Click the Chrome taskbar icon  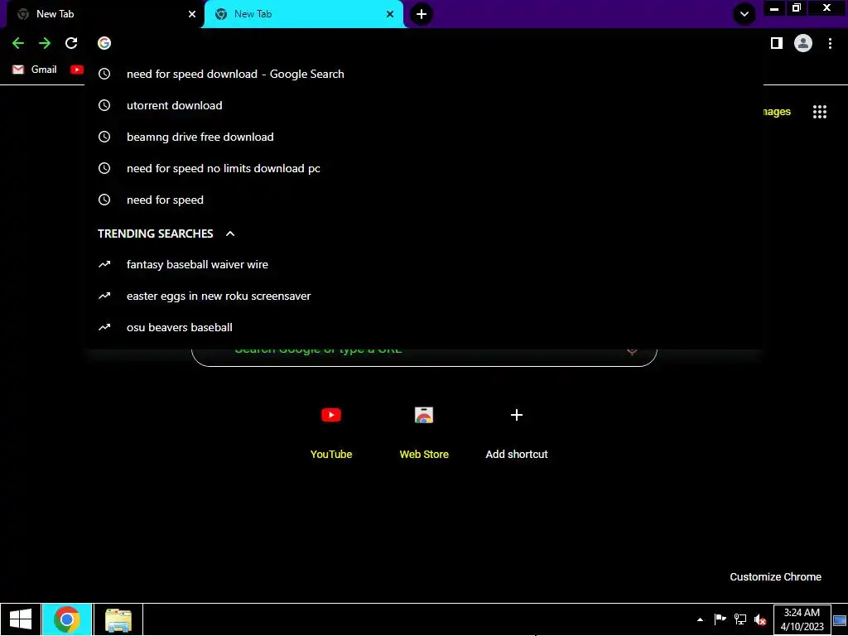point(67,619)
